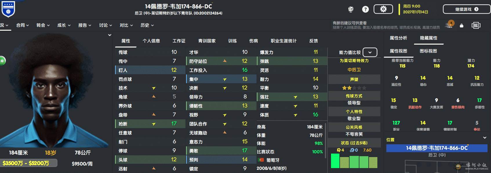Open the world globe icon
The width and height of the screenshot is (491, 173).
click(351, 9)
